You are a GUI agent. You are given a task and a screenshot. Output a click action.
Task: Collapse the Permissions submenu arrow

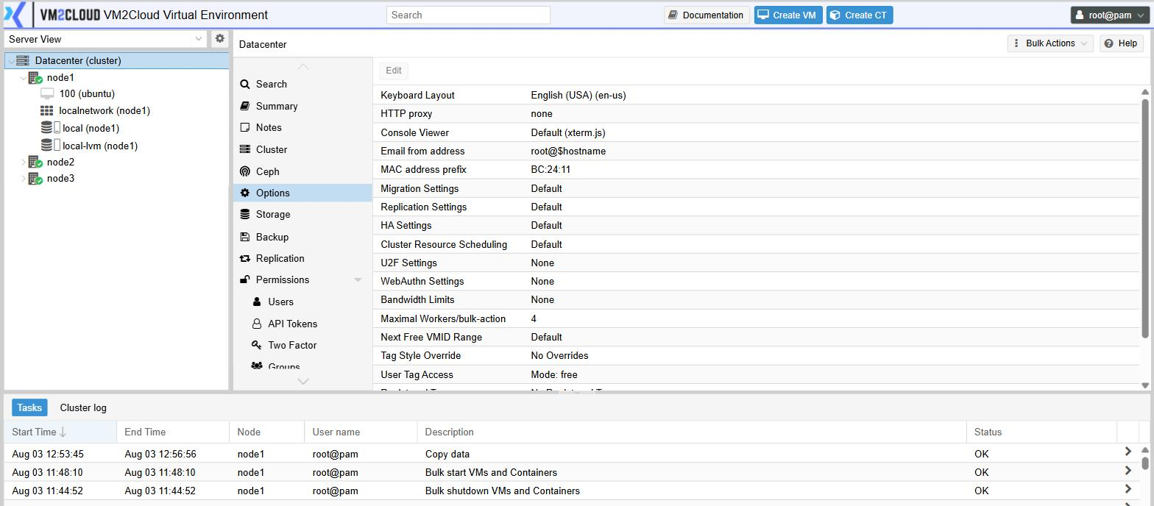click(358, 280)
